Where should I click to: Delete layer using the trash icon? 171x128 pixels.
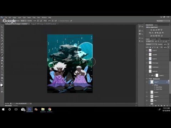coord(167,106)
